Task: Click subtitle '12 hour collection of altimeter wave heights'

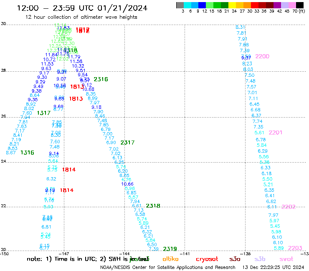Action: click(x=81, y=17)
